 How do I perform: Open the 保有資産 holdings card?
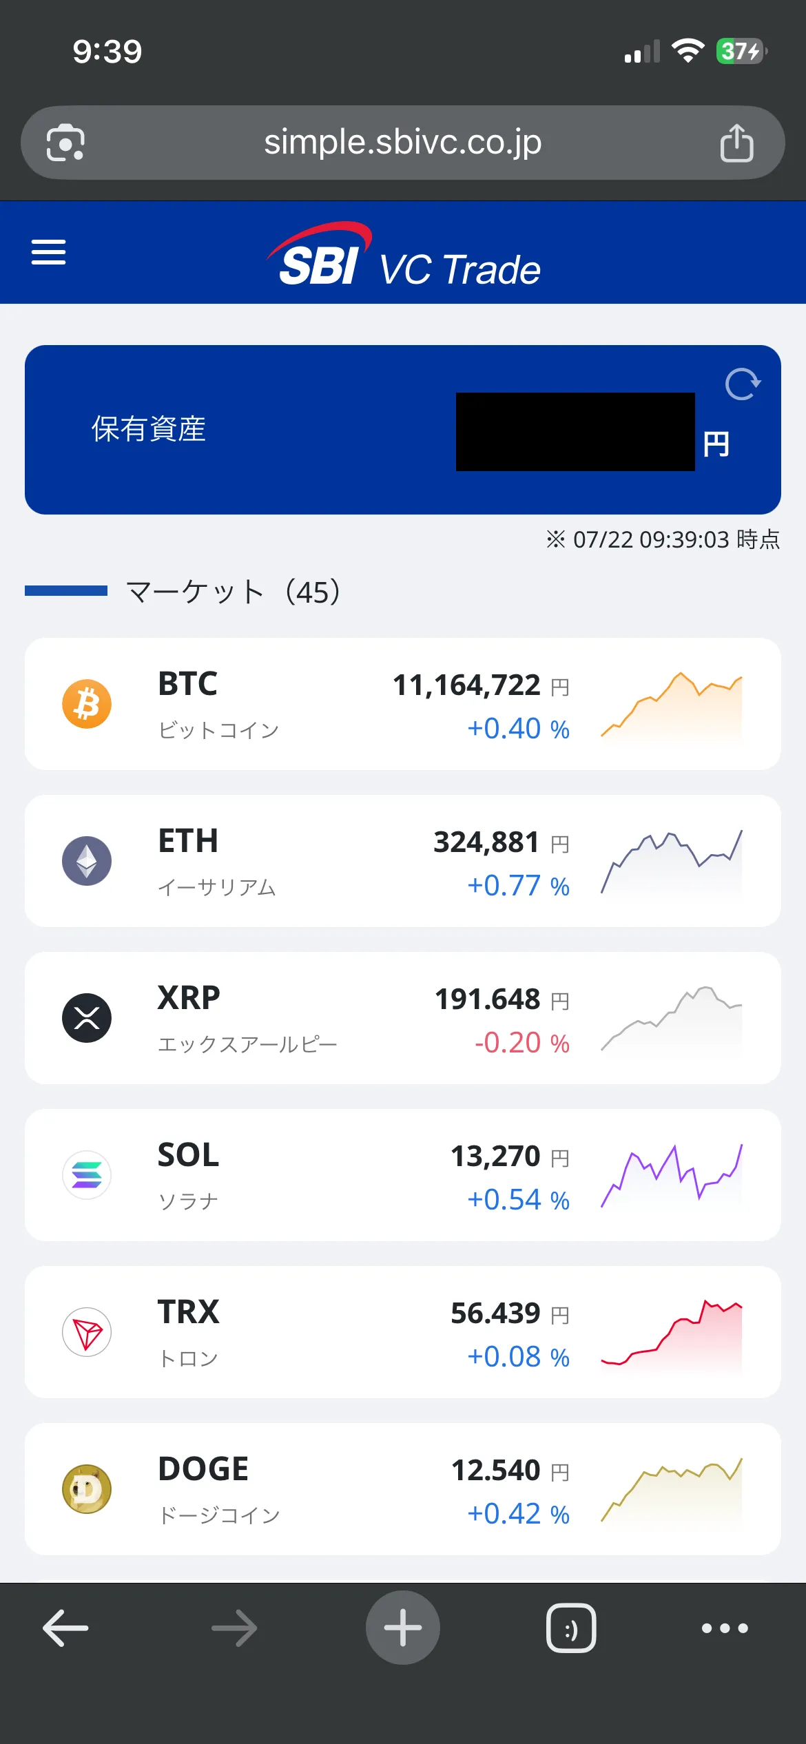click(x=403, y=430)
